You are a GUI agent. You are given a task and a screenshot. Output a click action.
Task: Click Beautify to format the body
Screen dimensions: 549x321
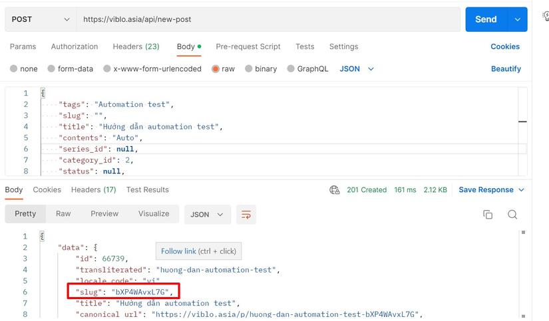pyautogui.click(x=506, y=69)
